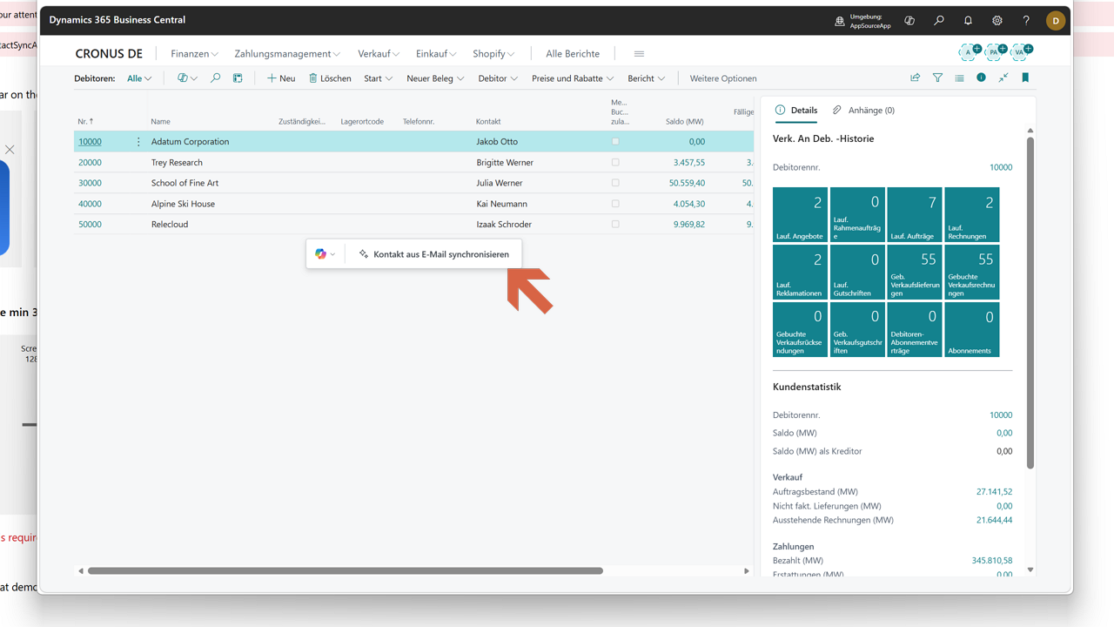Screen dimensions: 1114x627
Task: Click the Löschen button
Action: click(330, 78)
